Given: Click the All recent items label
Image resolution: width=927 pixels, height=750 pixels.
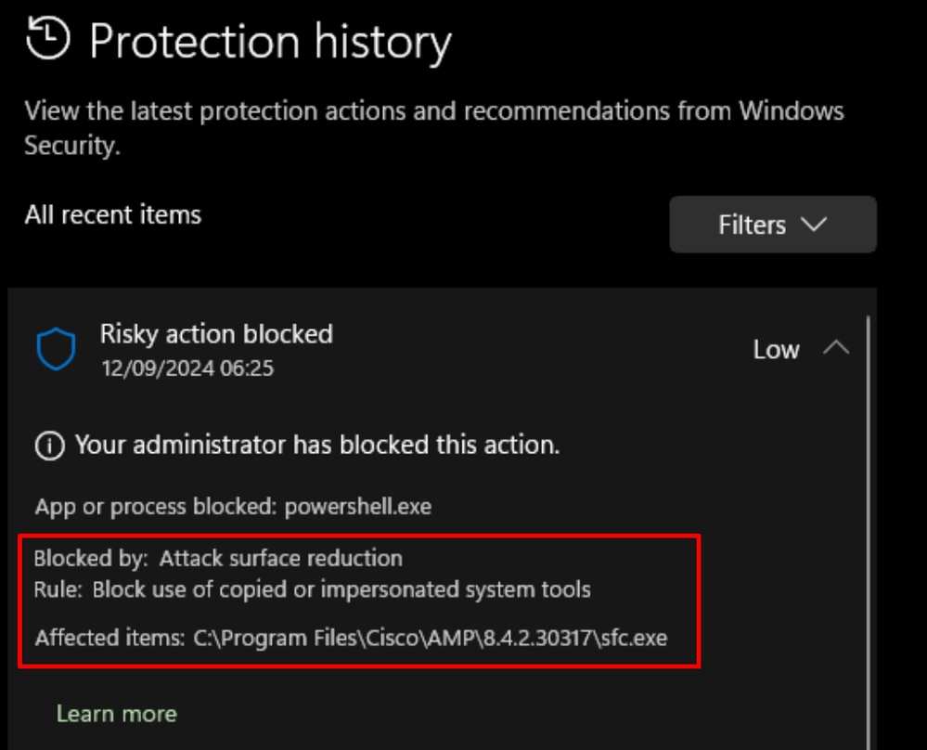Looking at the screenshot, I should [x=113, y=214].
